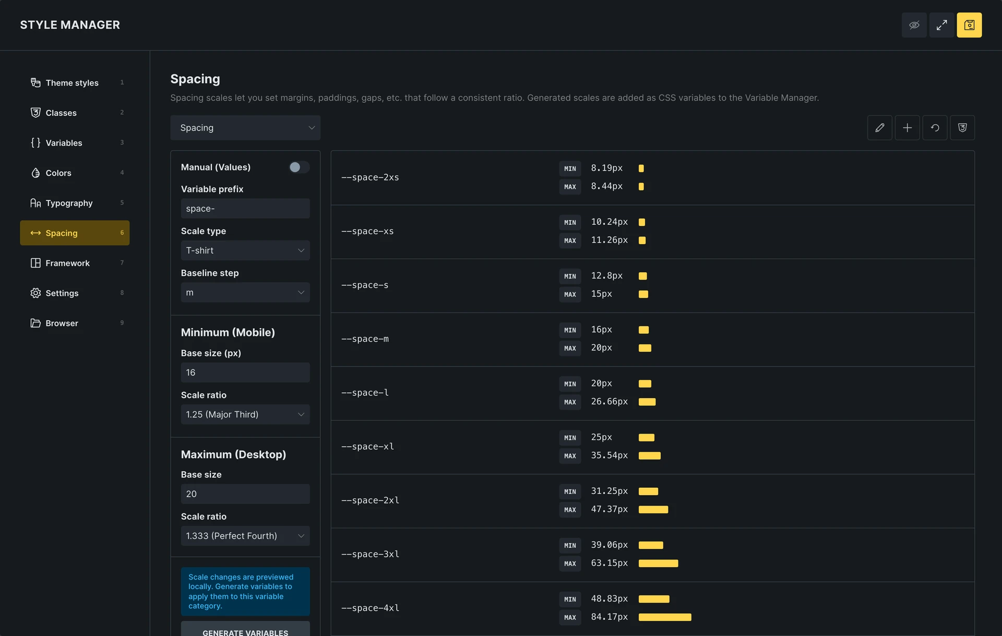This screenshot has height=636, width=1002.
Task: Click the Colors label in sidebar
Action: point(58,173)
